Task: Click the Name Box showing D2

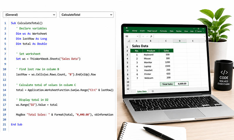Action: (131, 36)
